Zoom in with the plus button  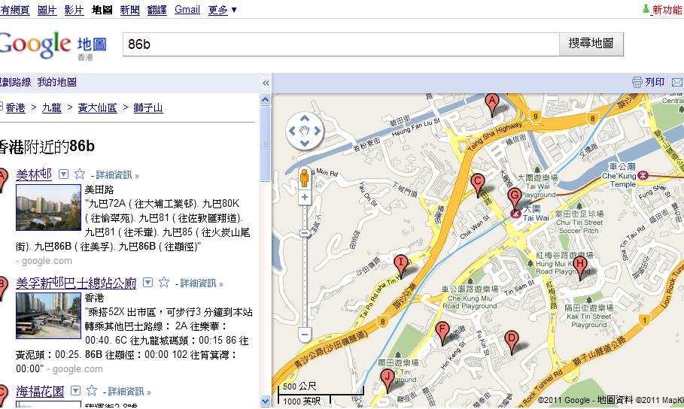pos(305,198)
